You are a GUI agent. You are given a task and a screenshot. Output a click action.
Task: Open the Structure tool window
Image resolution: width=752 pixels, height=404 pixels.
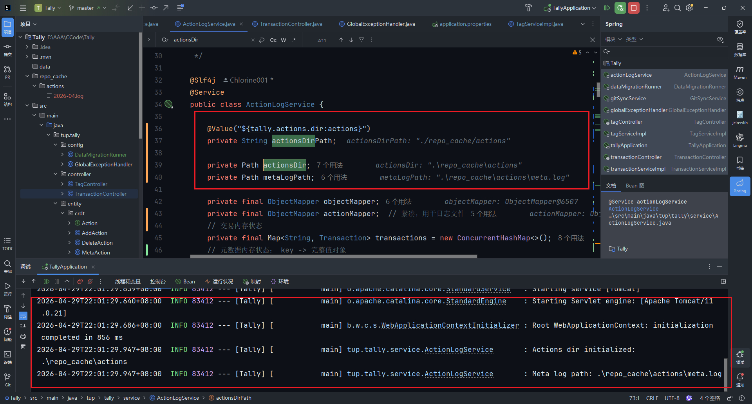tap(7, 99)
